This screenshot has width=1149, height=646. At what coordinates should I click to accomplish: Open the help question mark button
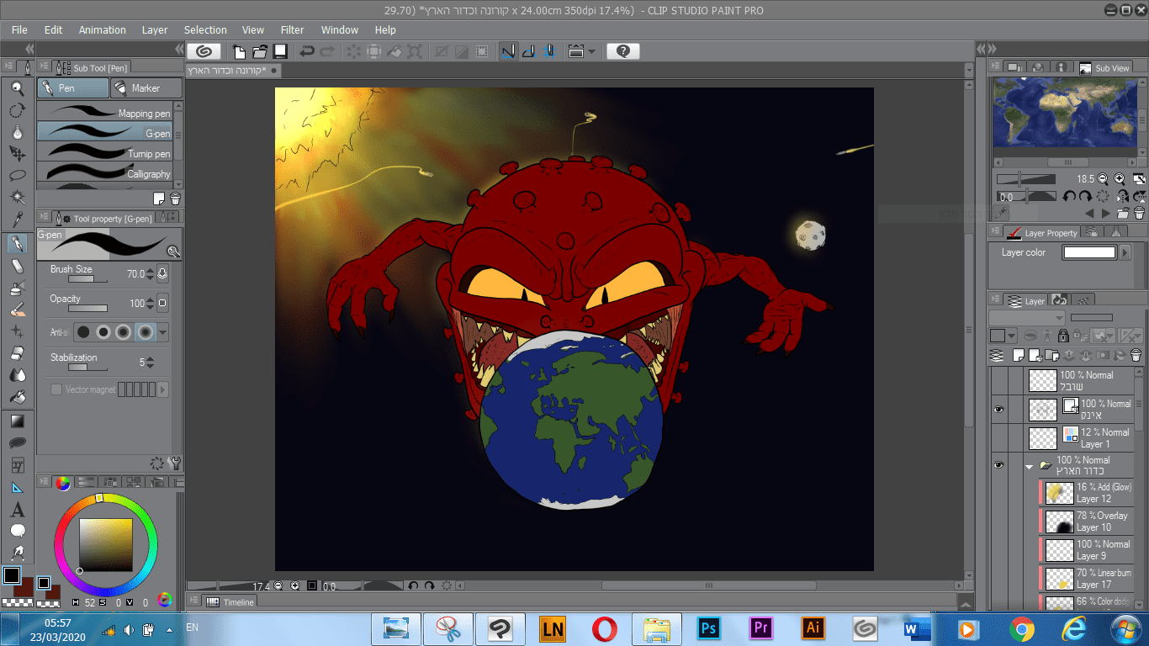622,51
